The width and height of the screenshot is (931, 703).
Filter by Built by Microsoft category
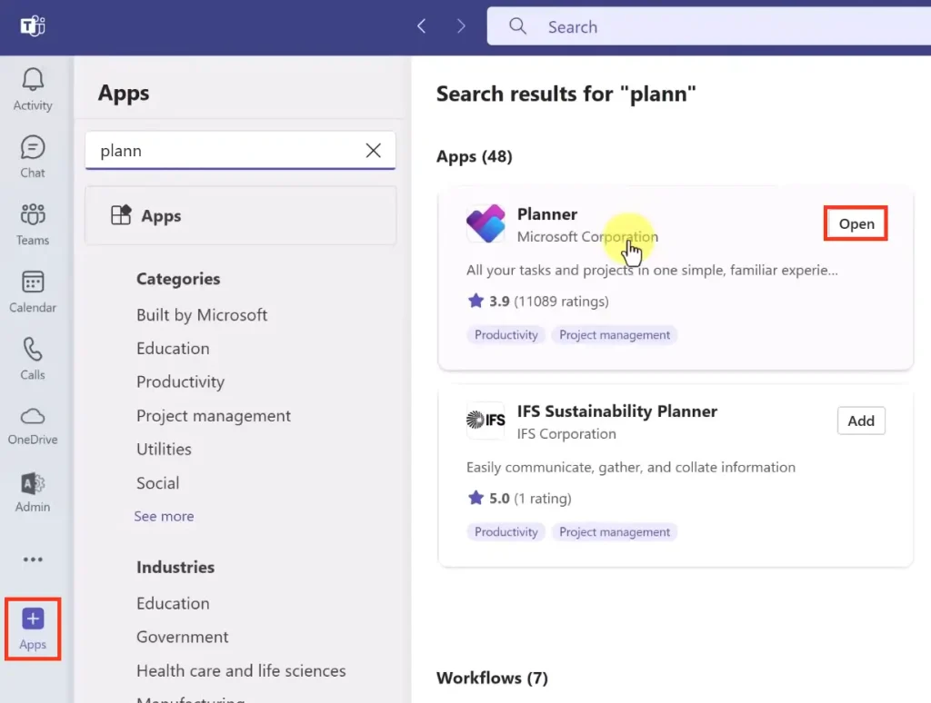(x=202, y=315)
